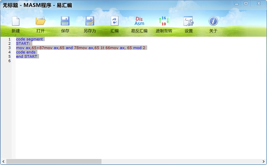Click the 'START:' label on line 2
The width and height of the screenshot is (267, 165).
click(x=23, y=43)
